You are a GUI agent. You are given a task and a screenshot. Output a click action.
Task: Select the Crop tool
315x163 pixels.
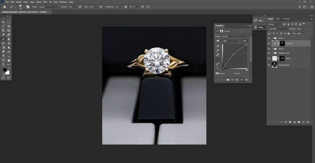tap(3, 31)
